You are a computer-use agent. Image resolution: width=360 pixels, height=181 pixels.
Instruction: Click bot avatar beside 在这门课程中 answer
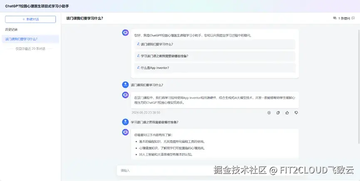[125, 95]
